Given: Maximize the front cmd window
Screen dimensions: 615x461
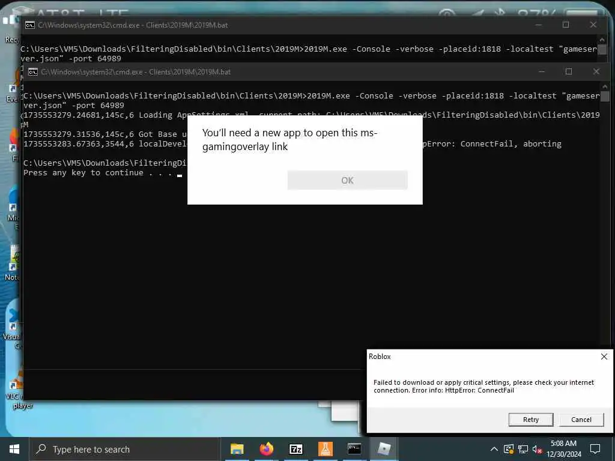Looking at the screenshot, I should coord(569,72).
